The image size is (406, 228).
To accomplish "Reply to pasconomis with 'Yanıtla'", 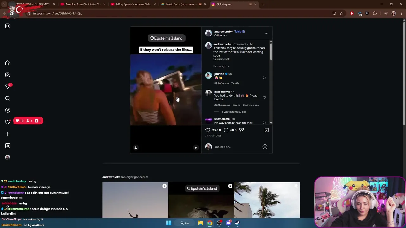I will [237, 105].
